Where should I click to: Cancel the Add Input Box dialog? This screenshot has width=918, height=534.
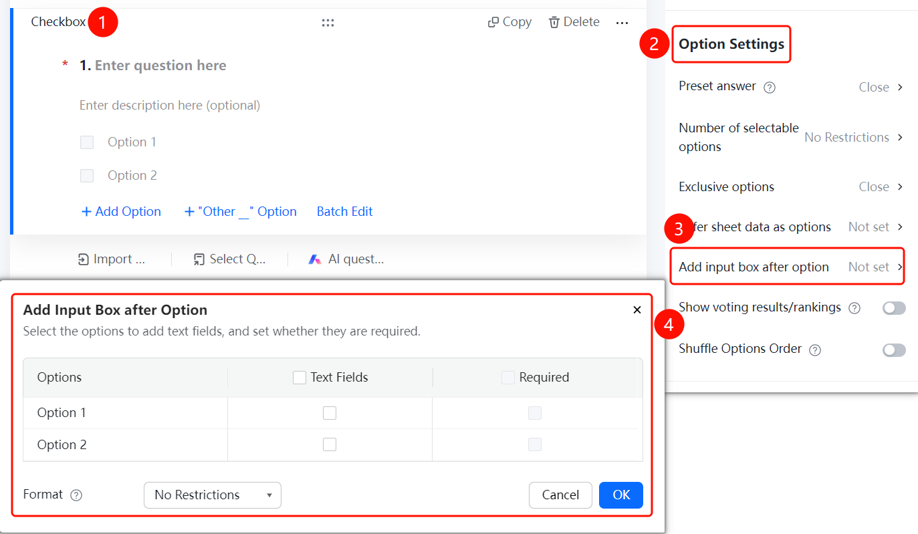(560, 495)
